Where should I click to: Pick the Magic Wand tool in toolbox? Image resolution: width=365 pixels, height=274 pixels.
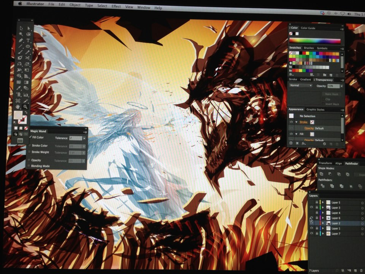pos(21,34)
